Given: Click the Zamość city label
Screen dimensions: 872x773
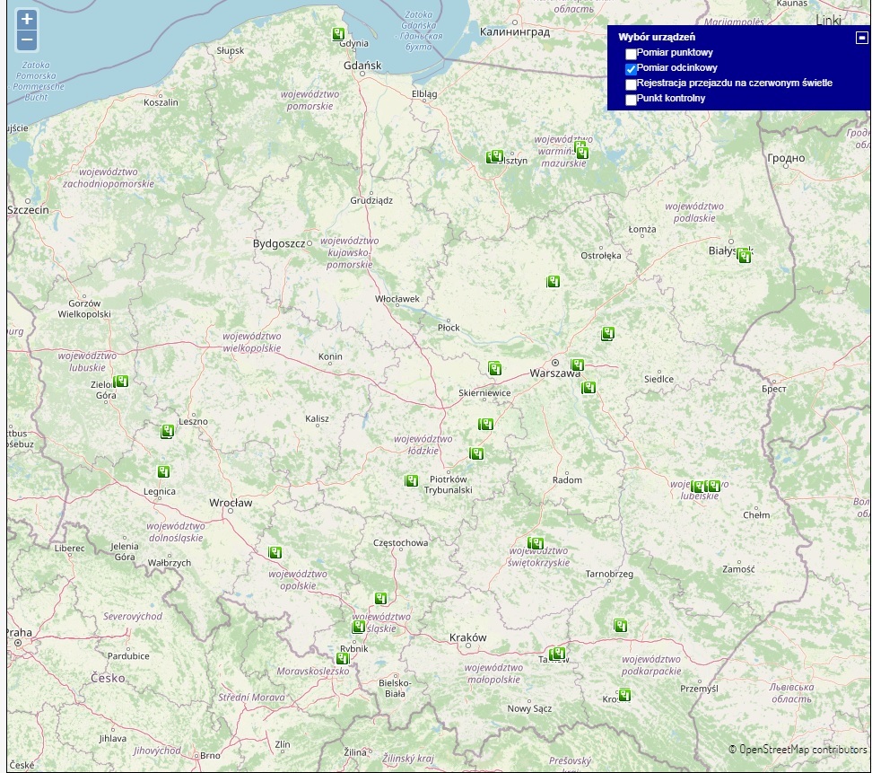Looking at the screenshot, I should pos(738,569).
